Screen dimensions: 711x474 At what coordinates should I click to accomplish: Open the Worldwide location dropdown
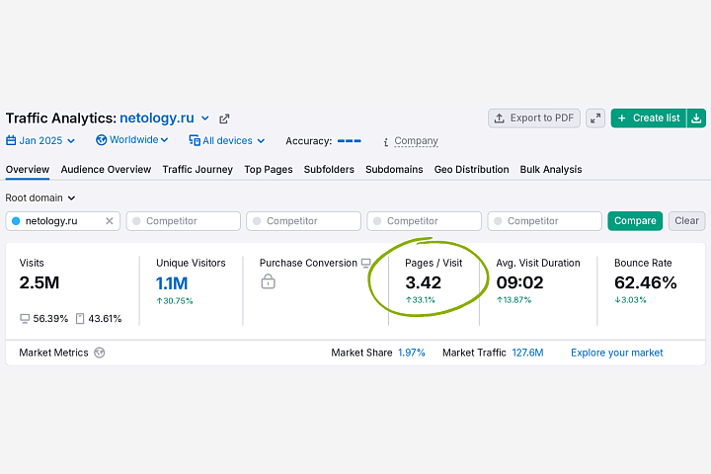(132, 139)
